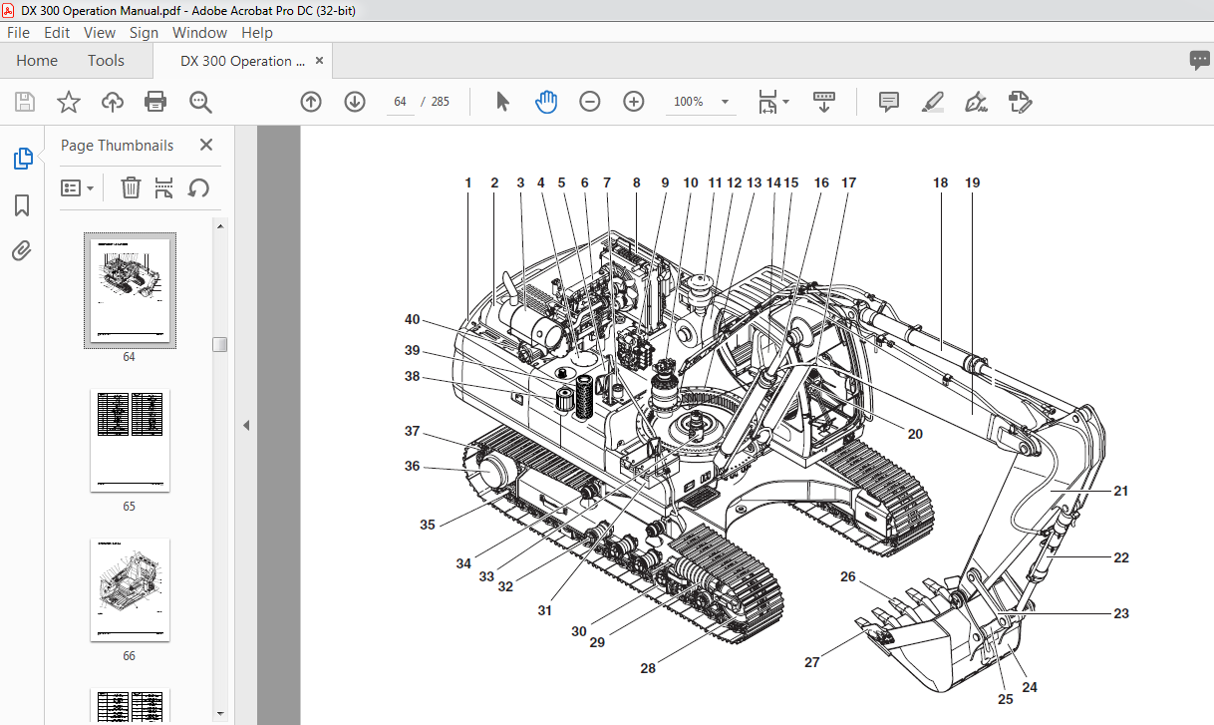The height and width of the screenshot is (725, 1214).
Task: Click thumbnail label 65
Action: [129, 506]
